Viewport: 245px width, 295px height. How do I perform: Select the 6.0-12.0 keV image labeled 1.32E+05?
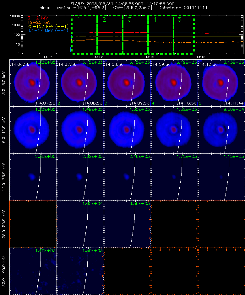(174, 130)
